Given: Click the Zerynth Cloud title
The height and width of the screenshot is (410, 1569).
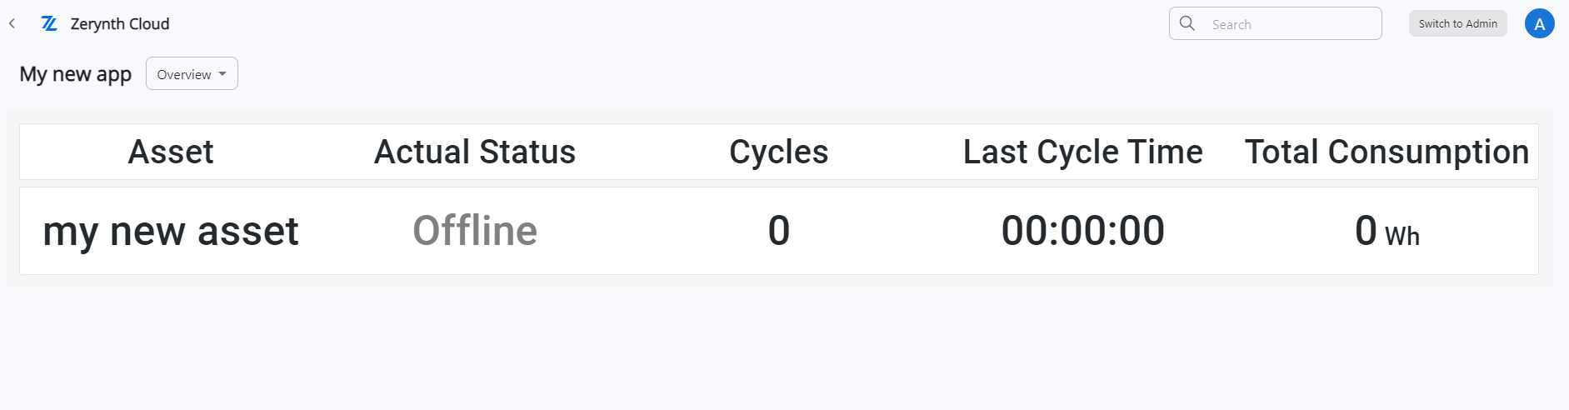Looking at the screenshot, I should [x=120, y=24].
